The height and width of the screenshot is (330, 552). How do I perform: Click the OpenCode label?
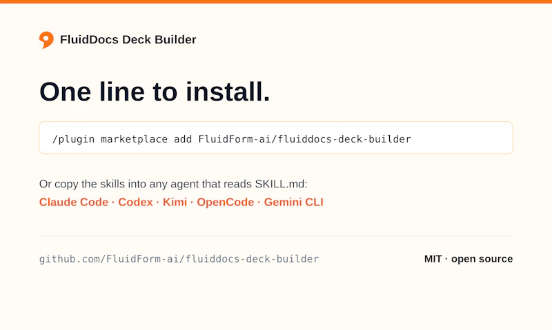pyautogui.click(x=226, y=202)
